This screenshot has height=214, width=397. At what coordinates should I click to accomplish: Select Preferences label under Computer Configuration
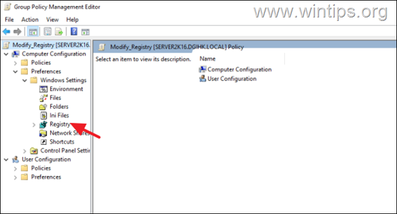(46, 72)
